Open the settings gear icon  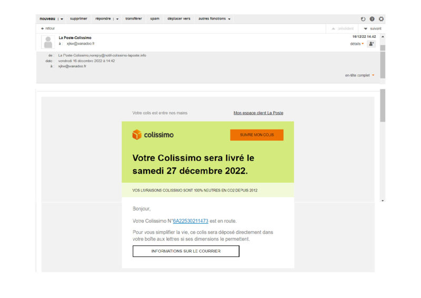pyautogui.click(x=381, y=19)
